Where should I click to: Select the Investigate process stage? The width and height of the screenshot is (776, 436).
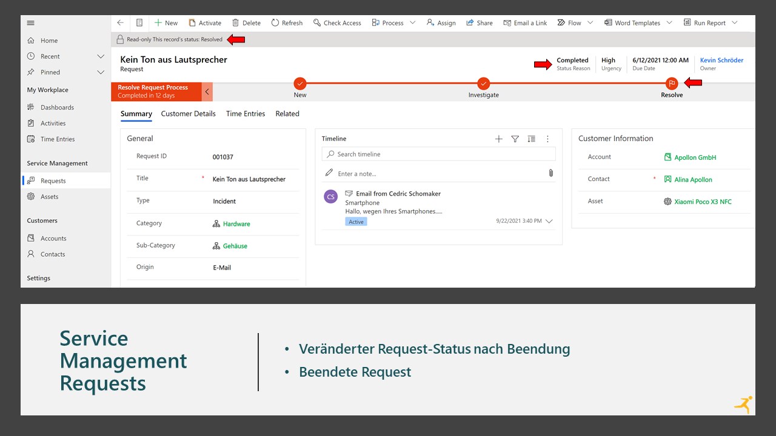point(483,84)
